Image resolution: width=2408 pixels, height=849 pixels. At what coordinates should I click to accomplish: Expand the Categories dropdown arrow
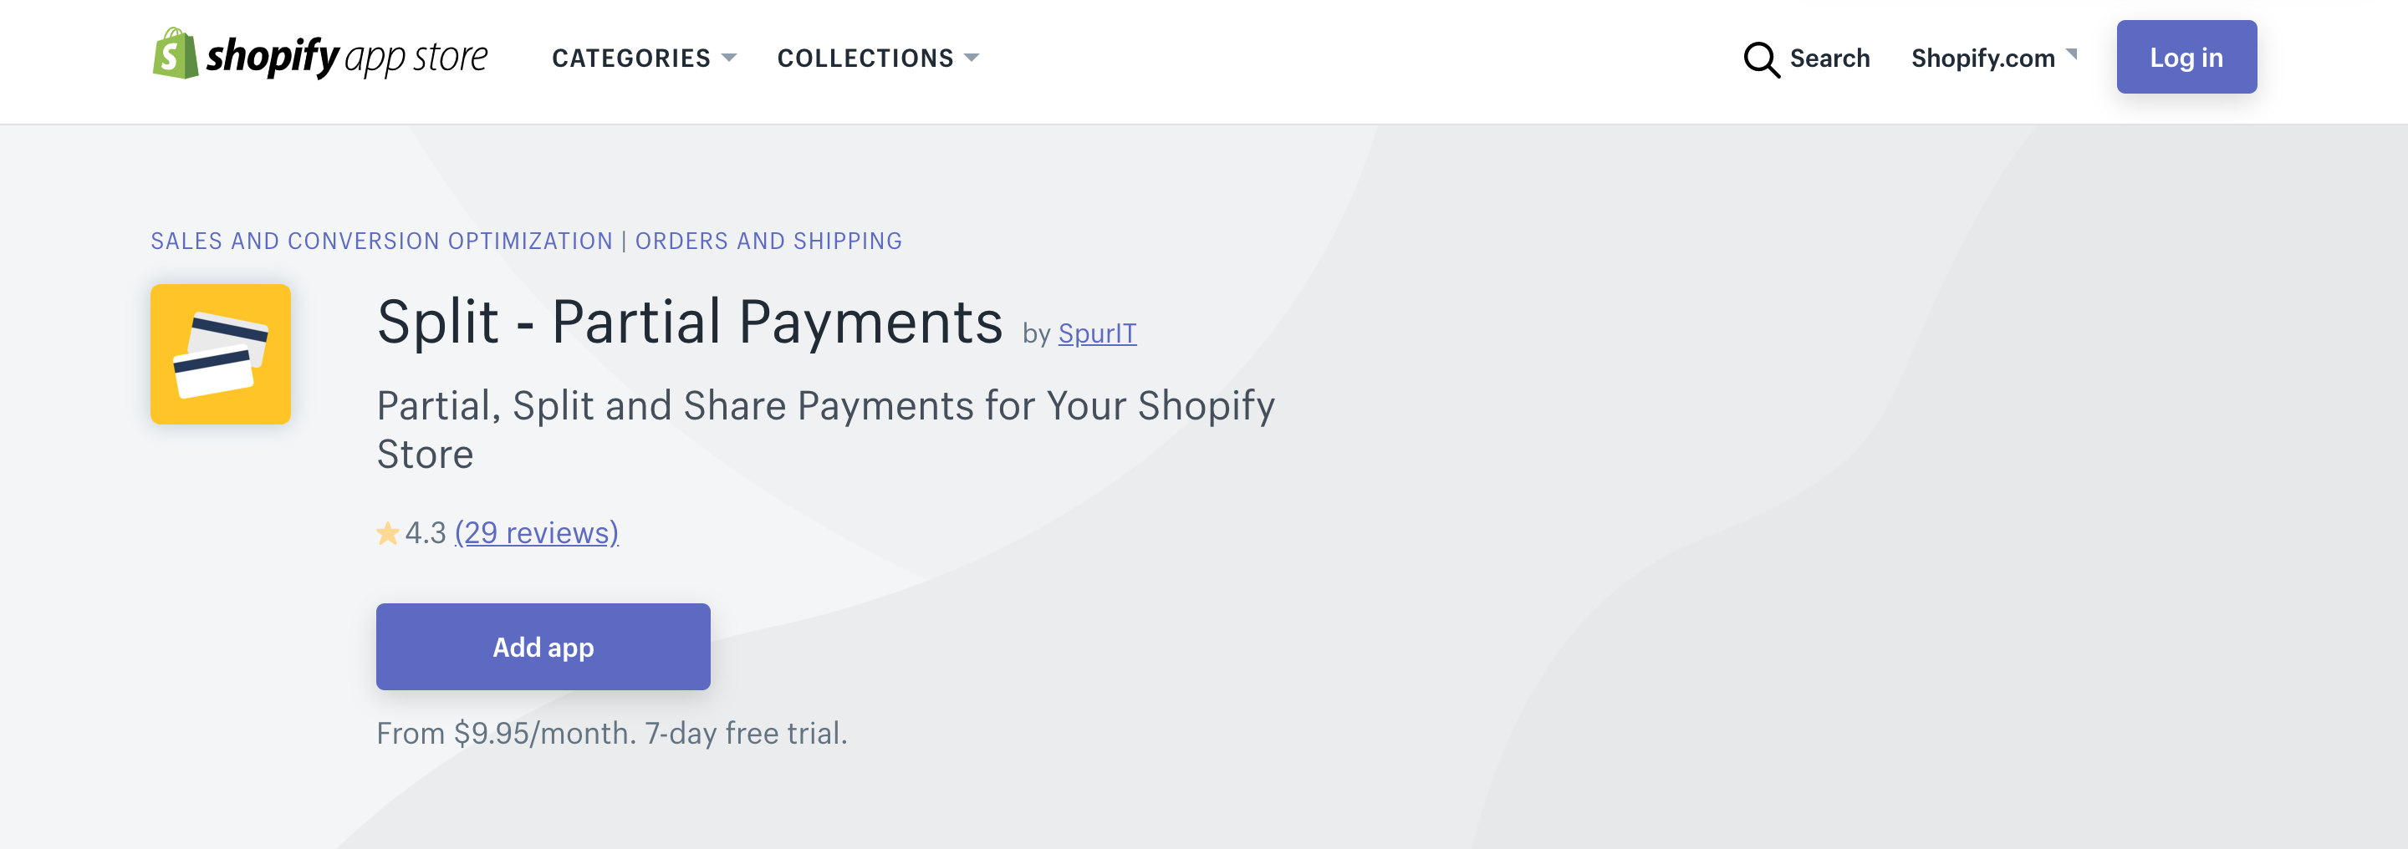coord(729,58)
